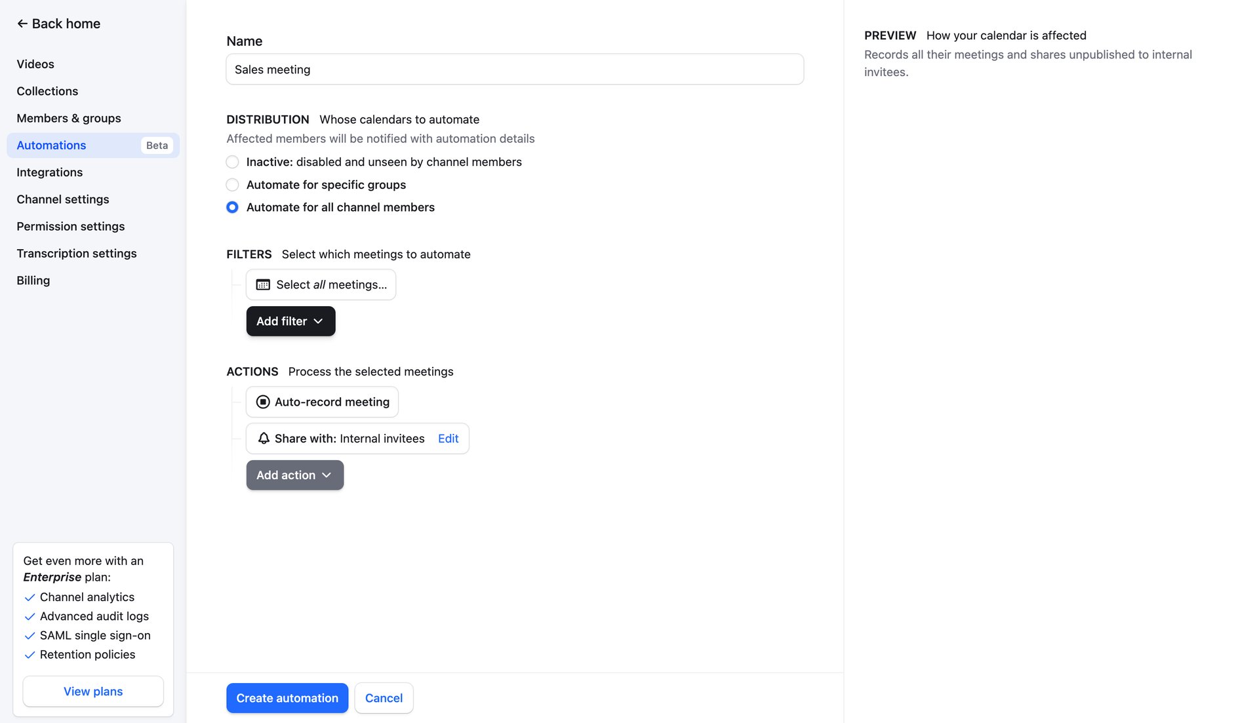Click View plans for Enterprise
1259x723 pixels.
pyautogui.click(x=92, y=691)
